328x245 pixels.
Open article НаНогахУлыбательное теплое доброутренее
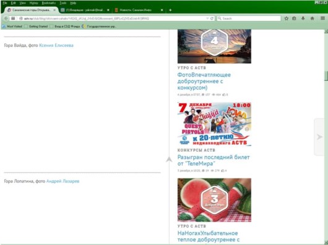click(209, 236)
